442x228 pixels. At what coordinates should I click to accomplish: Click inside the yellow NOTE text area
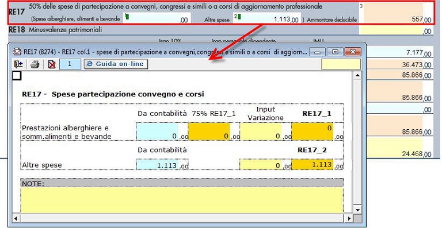pos(182,200)
